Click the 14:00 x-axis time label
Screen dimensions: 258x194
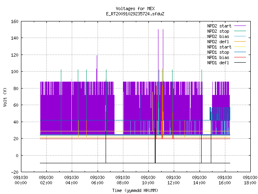199,183
